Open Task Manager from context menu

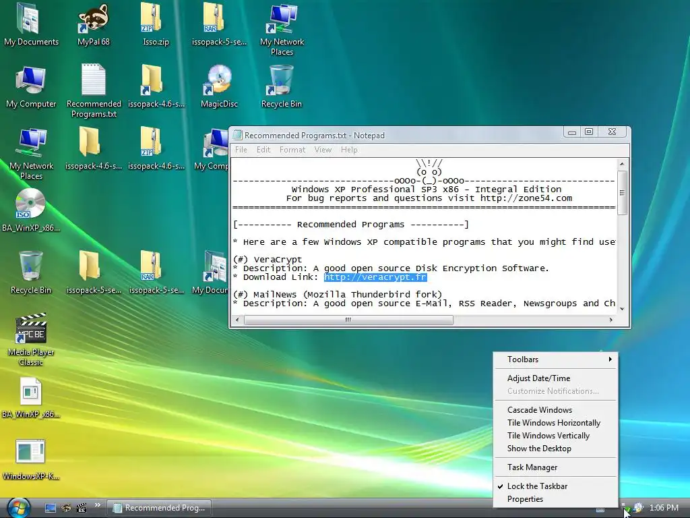coord(556,467)
